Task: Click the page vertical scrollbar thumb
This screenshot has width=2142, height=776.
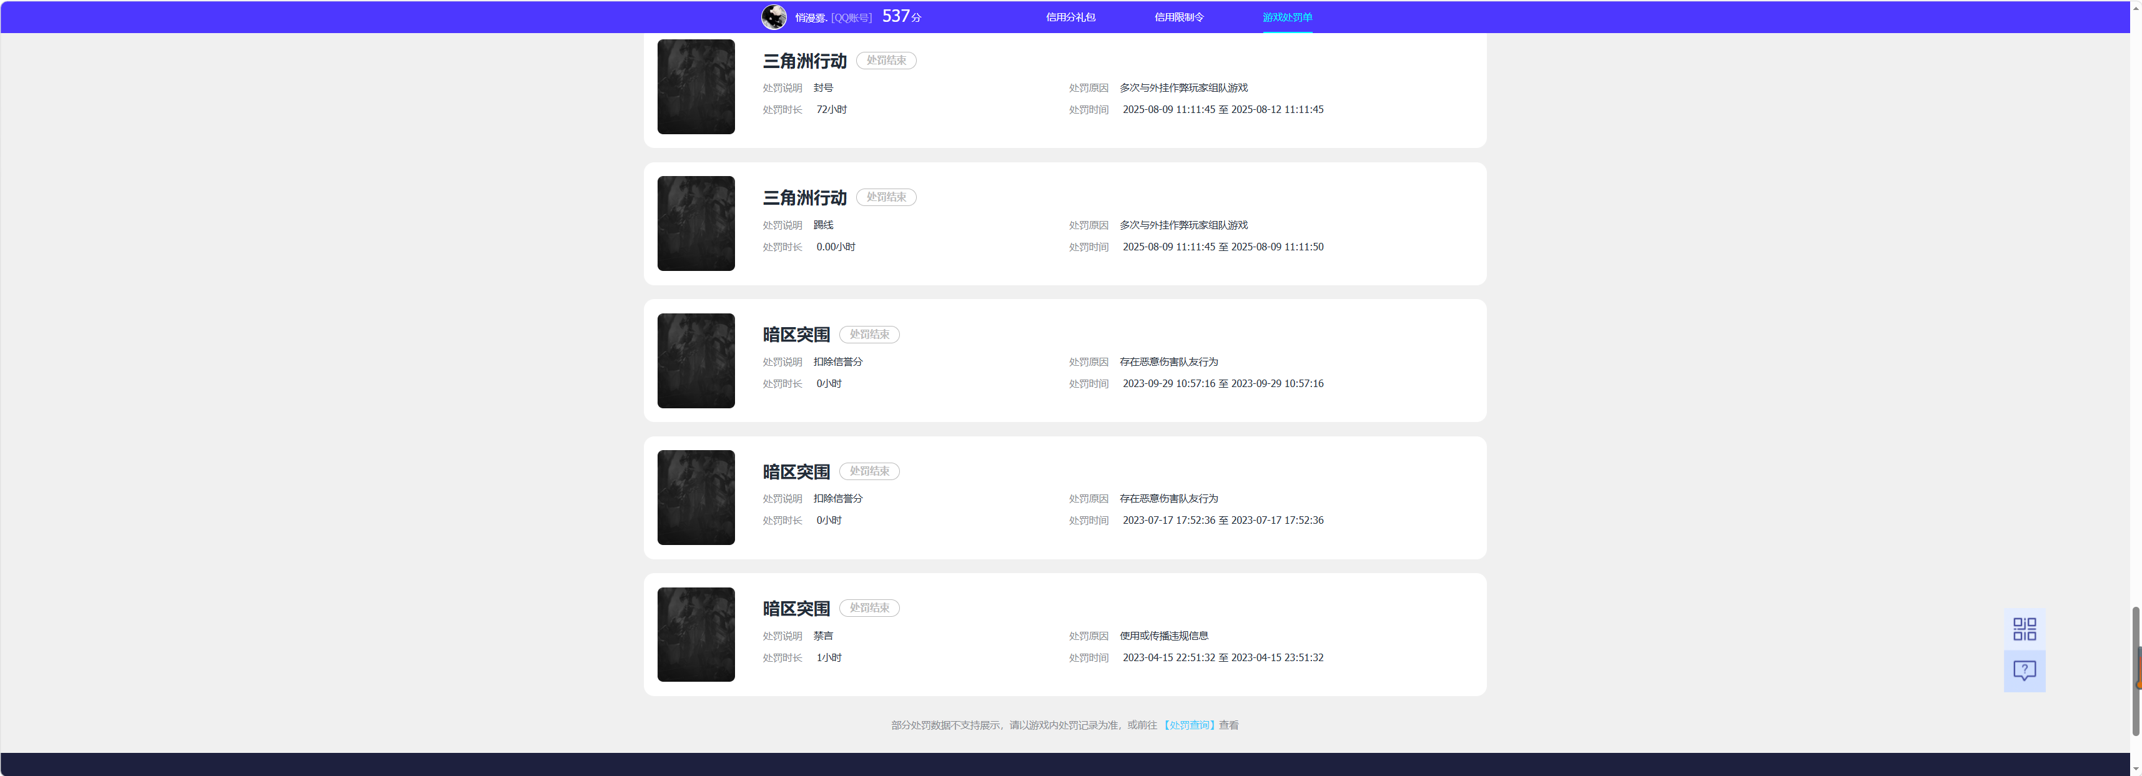Action: click(2135, 671)
